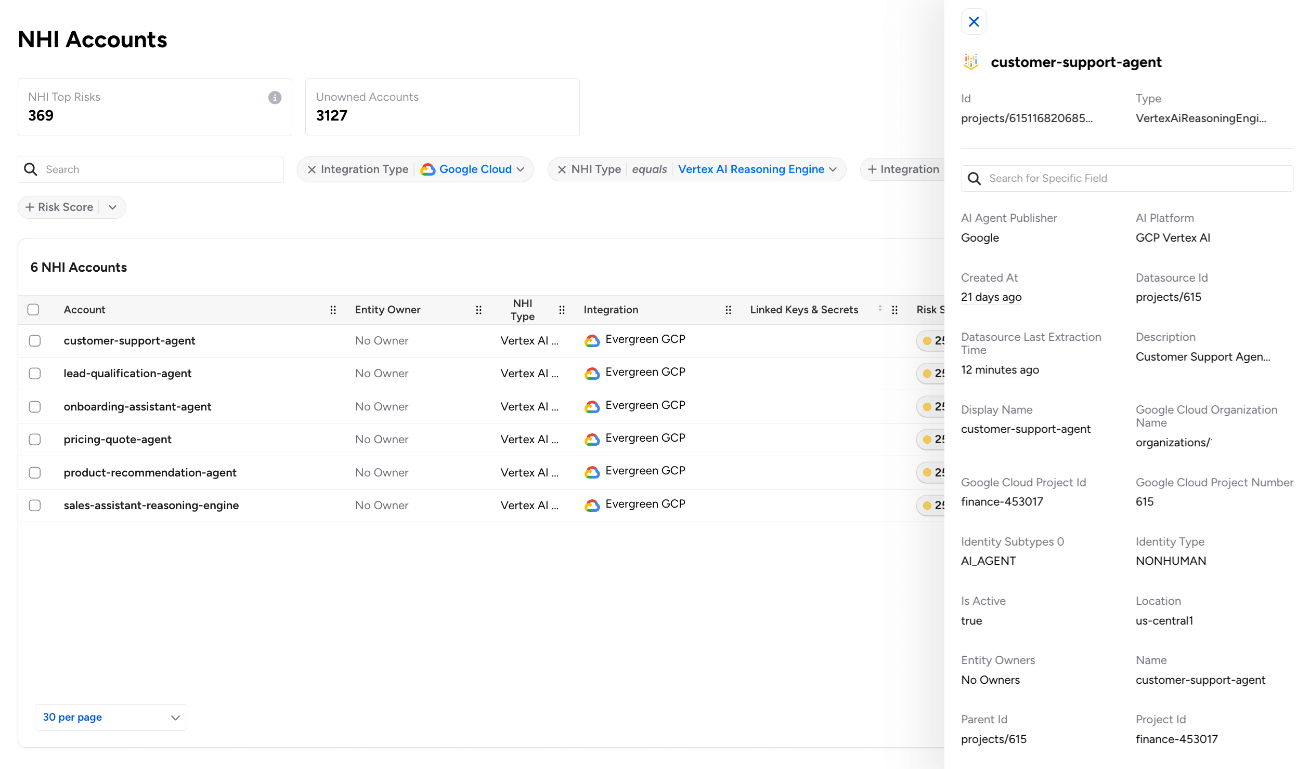This screenshot has height=769, width=1297.
Task: Open sales-assistant-reasoning-engine account row
Action: click(x=151, y=506)
